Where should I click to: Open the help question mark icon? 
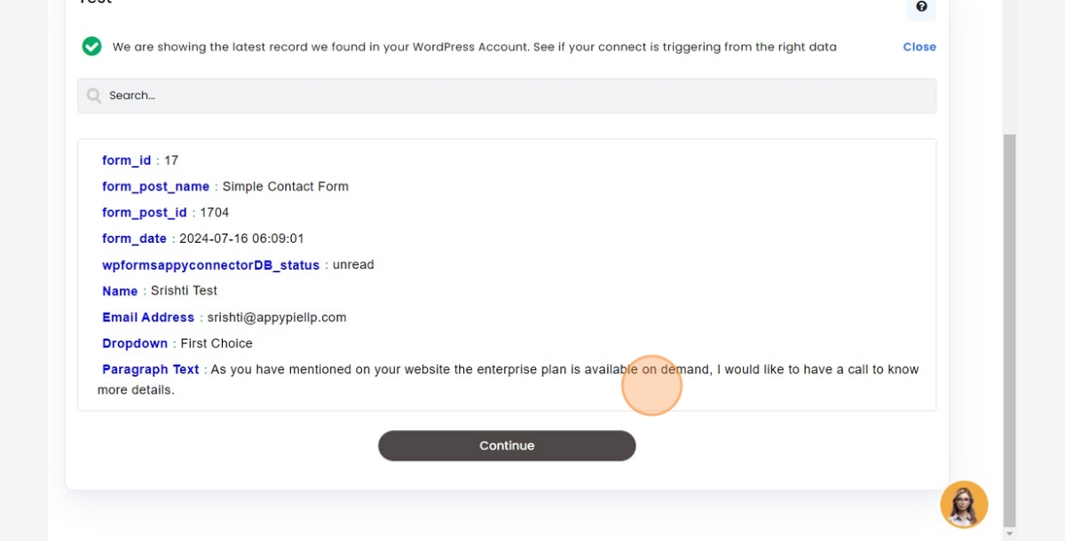[x=921, y=7]
